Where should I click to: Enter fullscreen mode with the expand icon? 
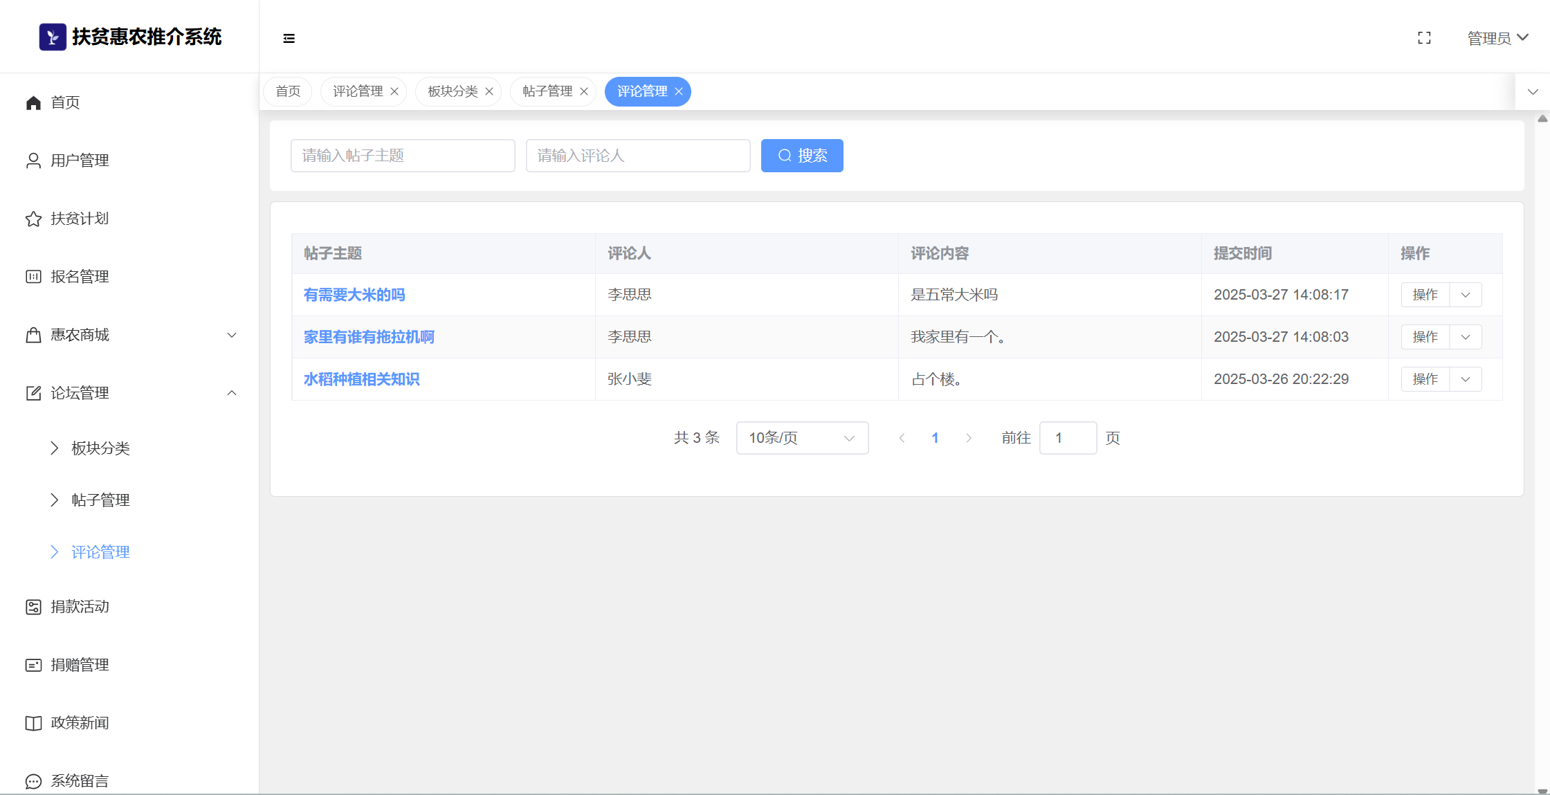point(1424,38)
